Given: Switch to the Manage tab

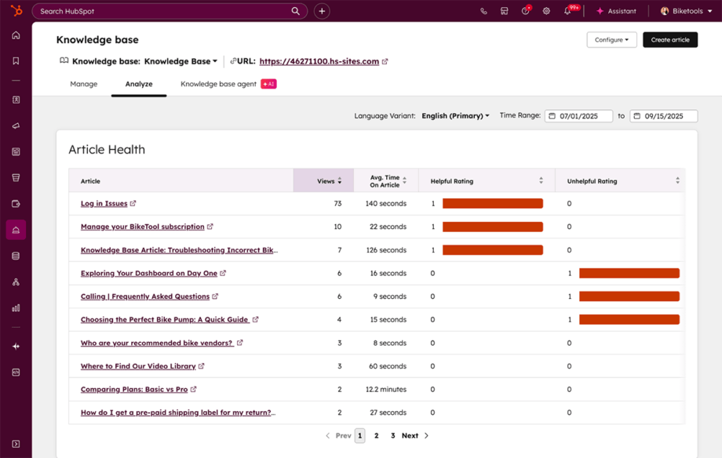Looking at the screenshot, I should [83, 84].
